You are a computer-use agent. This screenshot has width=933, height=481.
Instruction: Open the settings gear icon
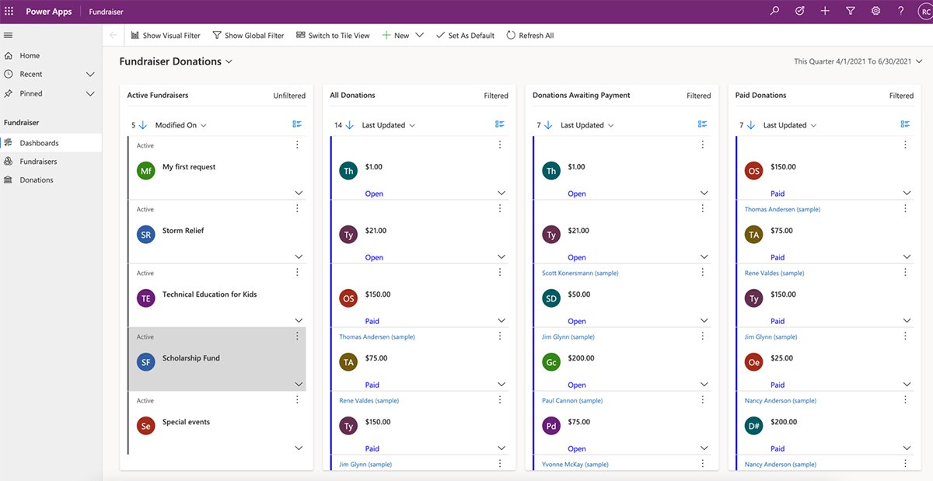tap(875, 12)
